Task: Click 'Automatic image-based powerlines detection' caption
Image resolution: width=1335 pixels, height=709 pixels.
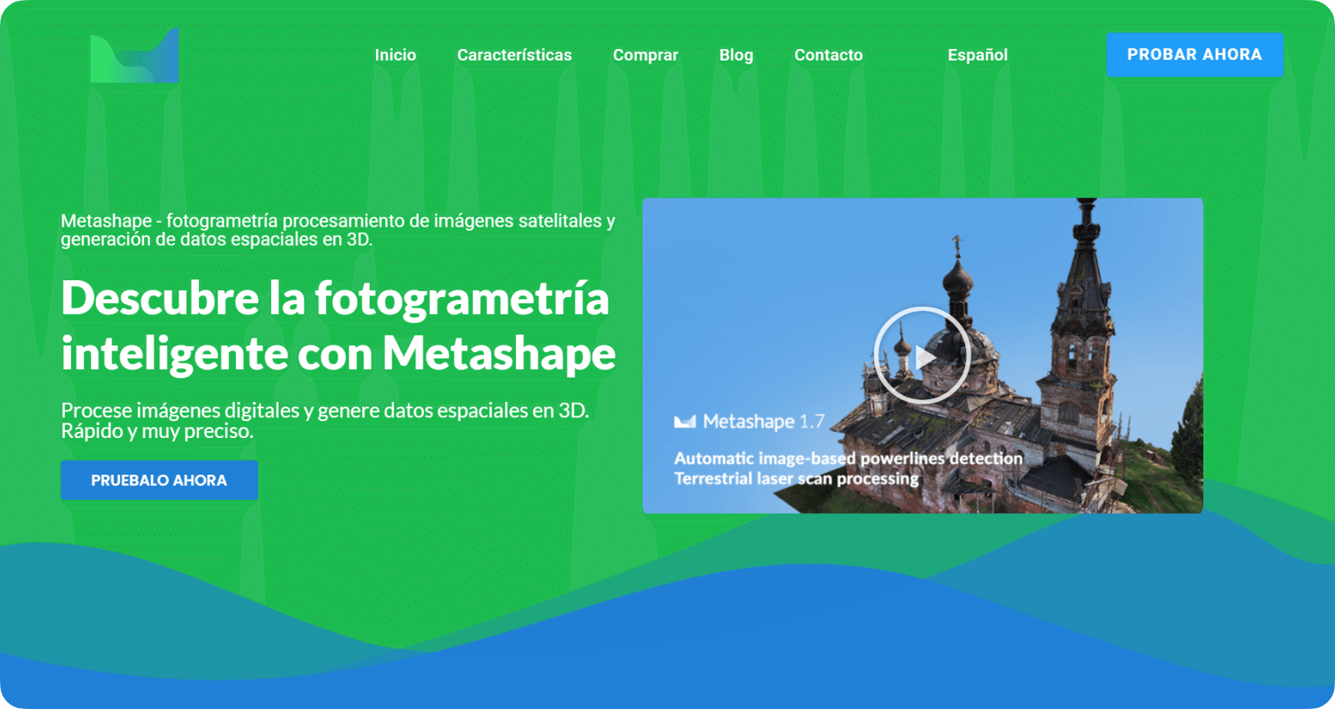Action: [x=847, y=459]
